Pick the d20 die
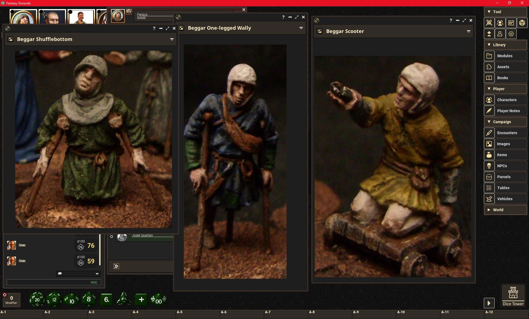The image size is (529, 319). point(37,299)
